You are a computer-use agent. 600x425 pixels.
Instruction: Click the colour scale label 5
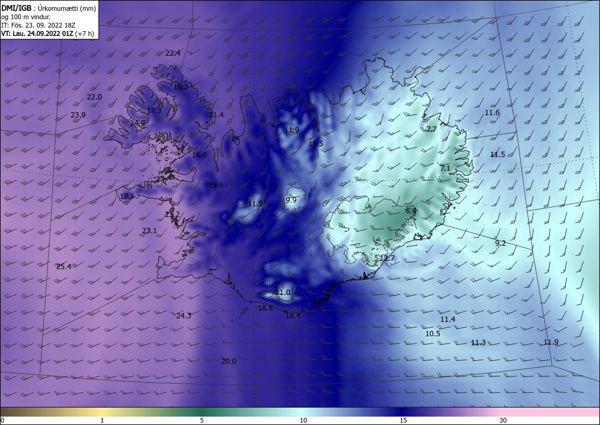[202, 421]
